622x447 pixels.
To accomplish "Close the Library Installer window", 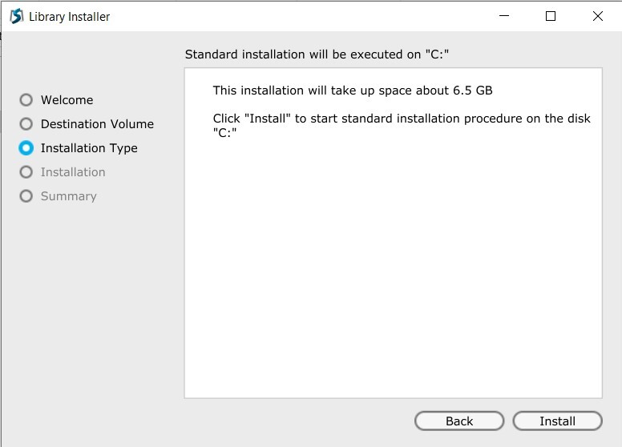I will pos(598,16).
